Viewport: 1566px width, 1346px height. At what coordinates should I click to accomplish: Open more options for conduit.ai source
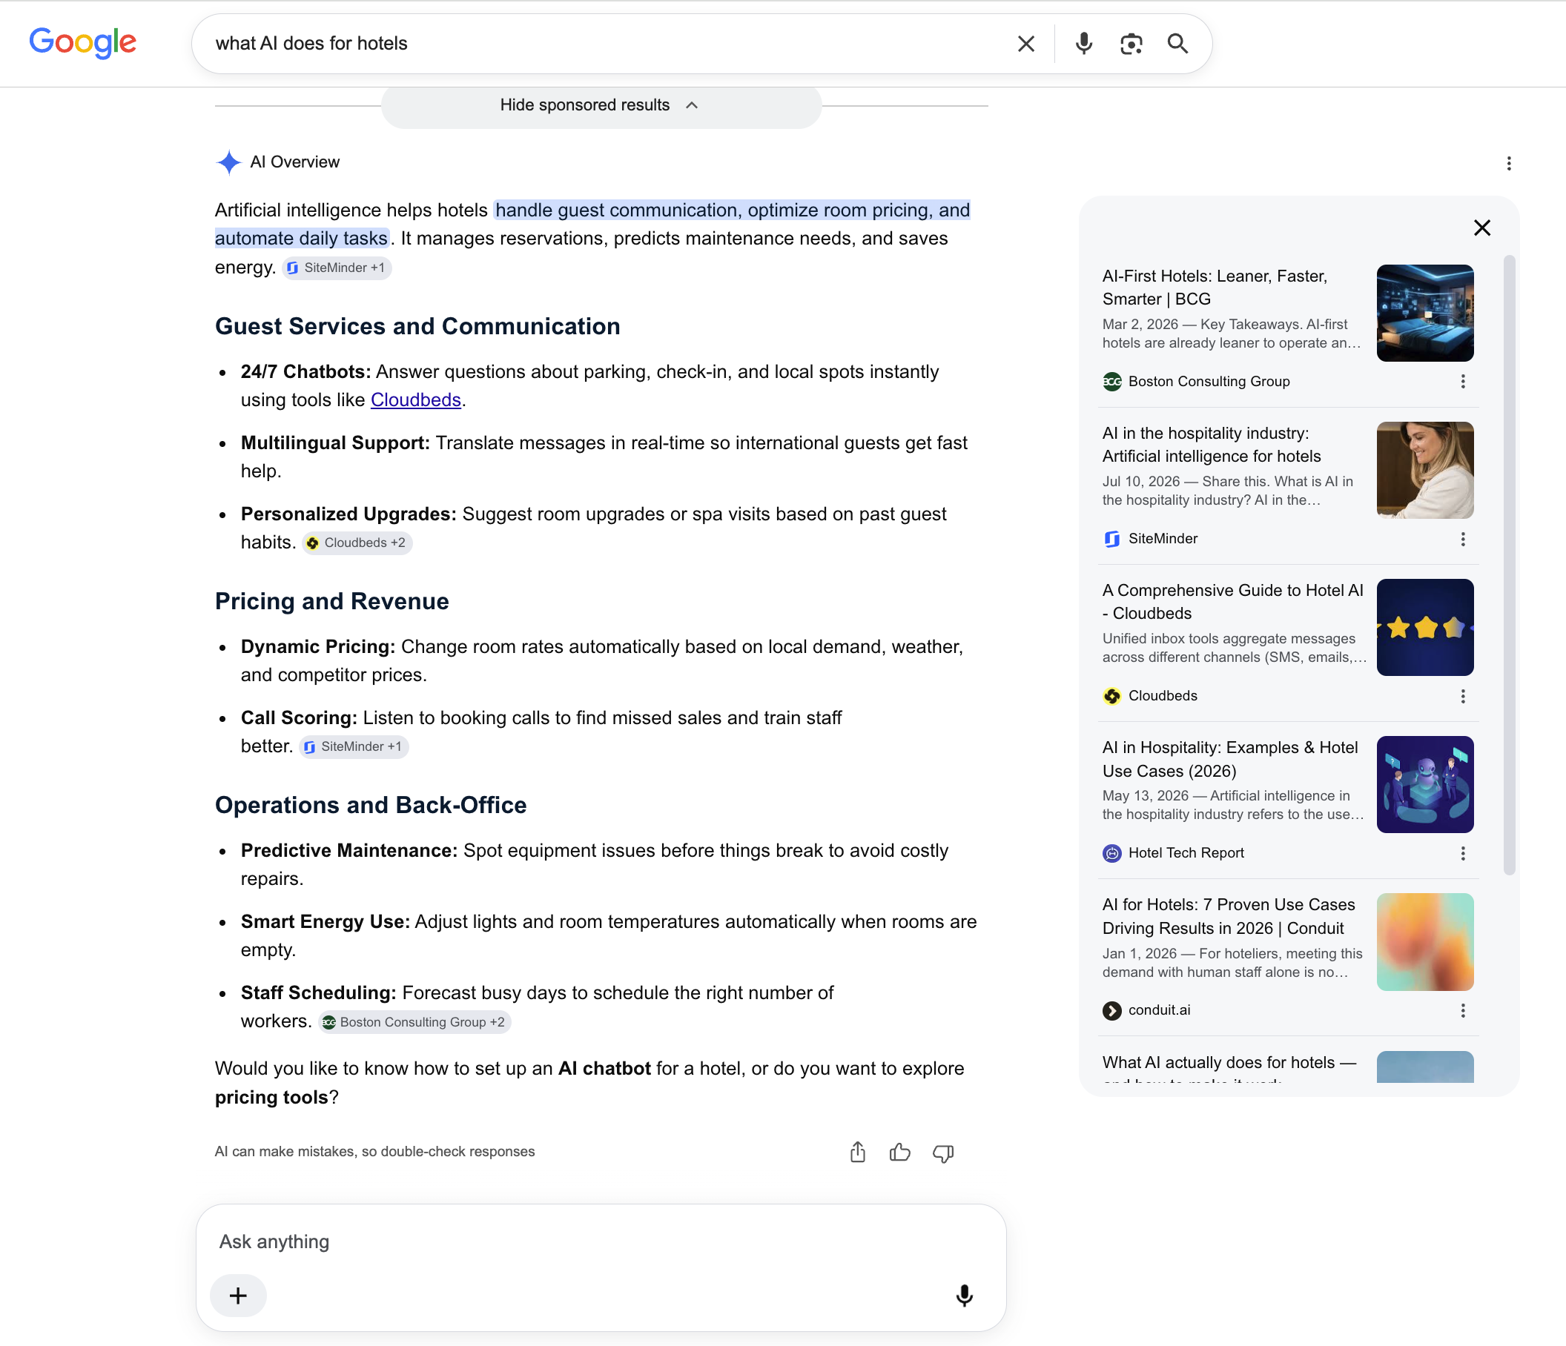pos(1462,1011)
